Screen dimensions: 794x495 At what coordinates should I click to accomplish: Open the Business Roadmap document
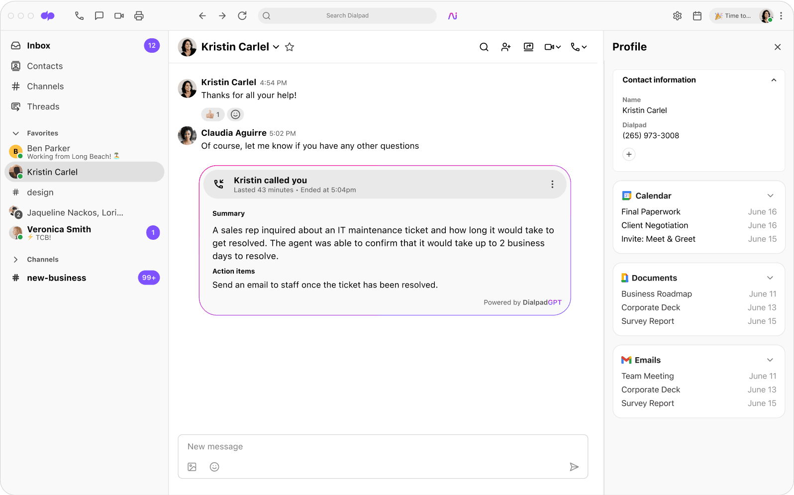656,294
